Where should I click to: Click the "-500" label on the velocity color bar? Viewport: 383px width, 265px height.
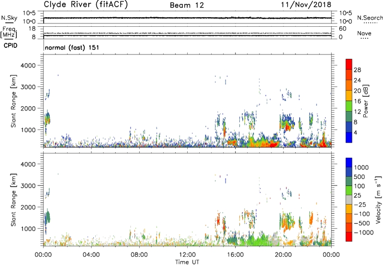coord(362,223)
